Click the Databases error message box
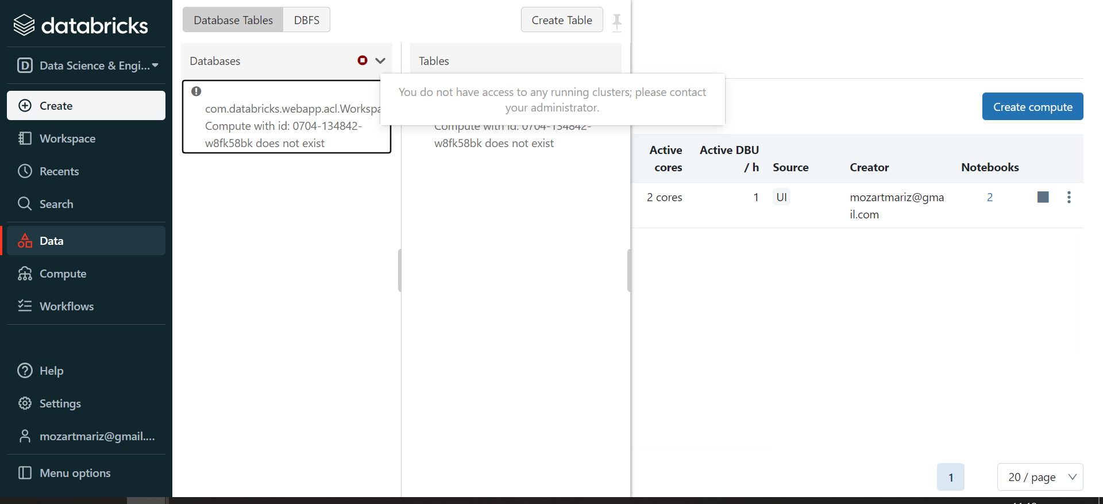 [287, 117]
